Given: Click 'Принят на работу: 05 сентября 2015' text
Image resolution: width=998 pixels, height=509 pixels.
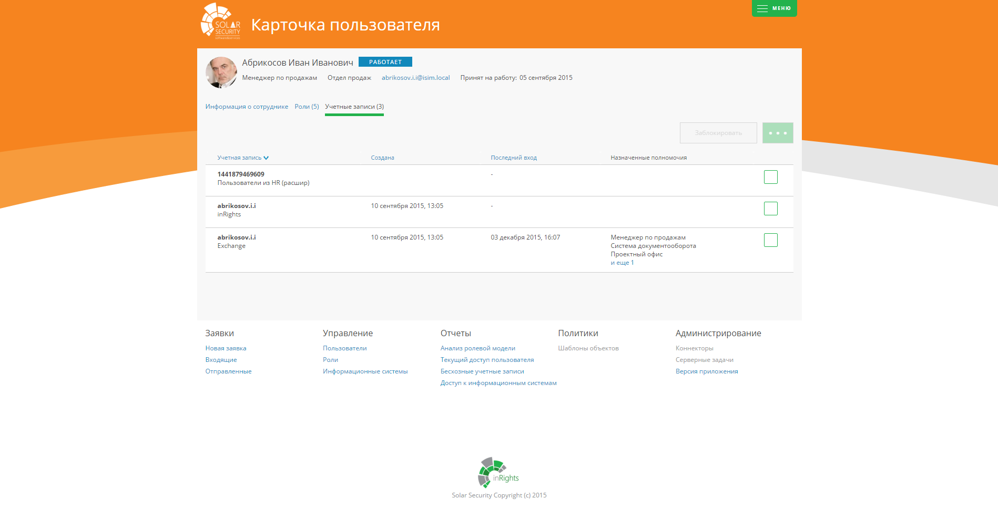Looking at the screenshot, I should pyautogui.click(x=516, y=78).
